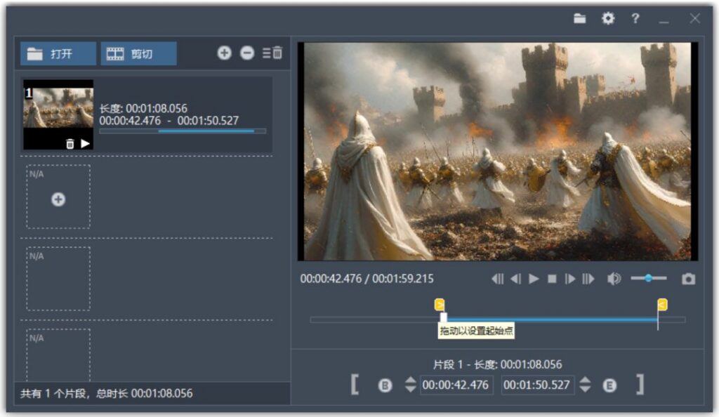Click the 剪切 cut button
The width and height of the screenshot is (719, 417).
(138, 53)
